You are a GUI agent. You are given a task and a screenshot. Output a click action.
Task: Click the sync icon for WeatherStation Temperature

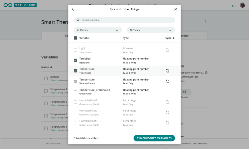pyautogui.click(x=167, y=81)
